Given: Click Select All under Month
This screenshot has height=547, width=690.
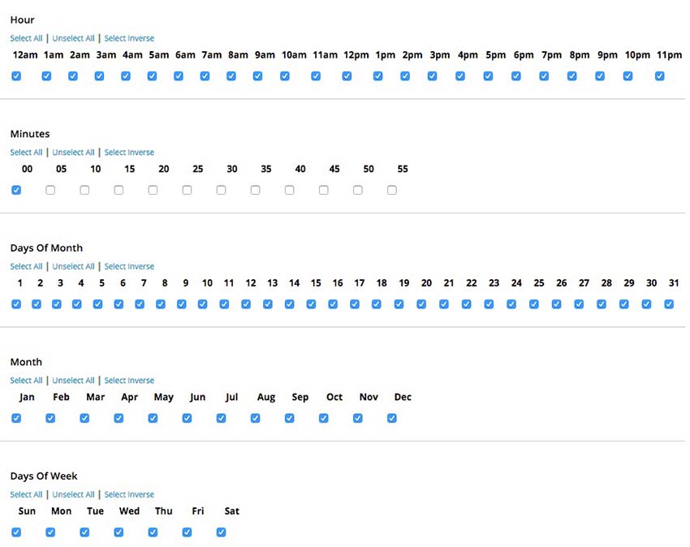Looking at the screenshot, I should 27,380.
